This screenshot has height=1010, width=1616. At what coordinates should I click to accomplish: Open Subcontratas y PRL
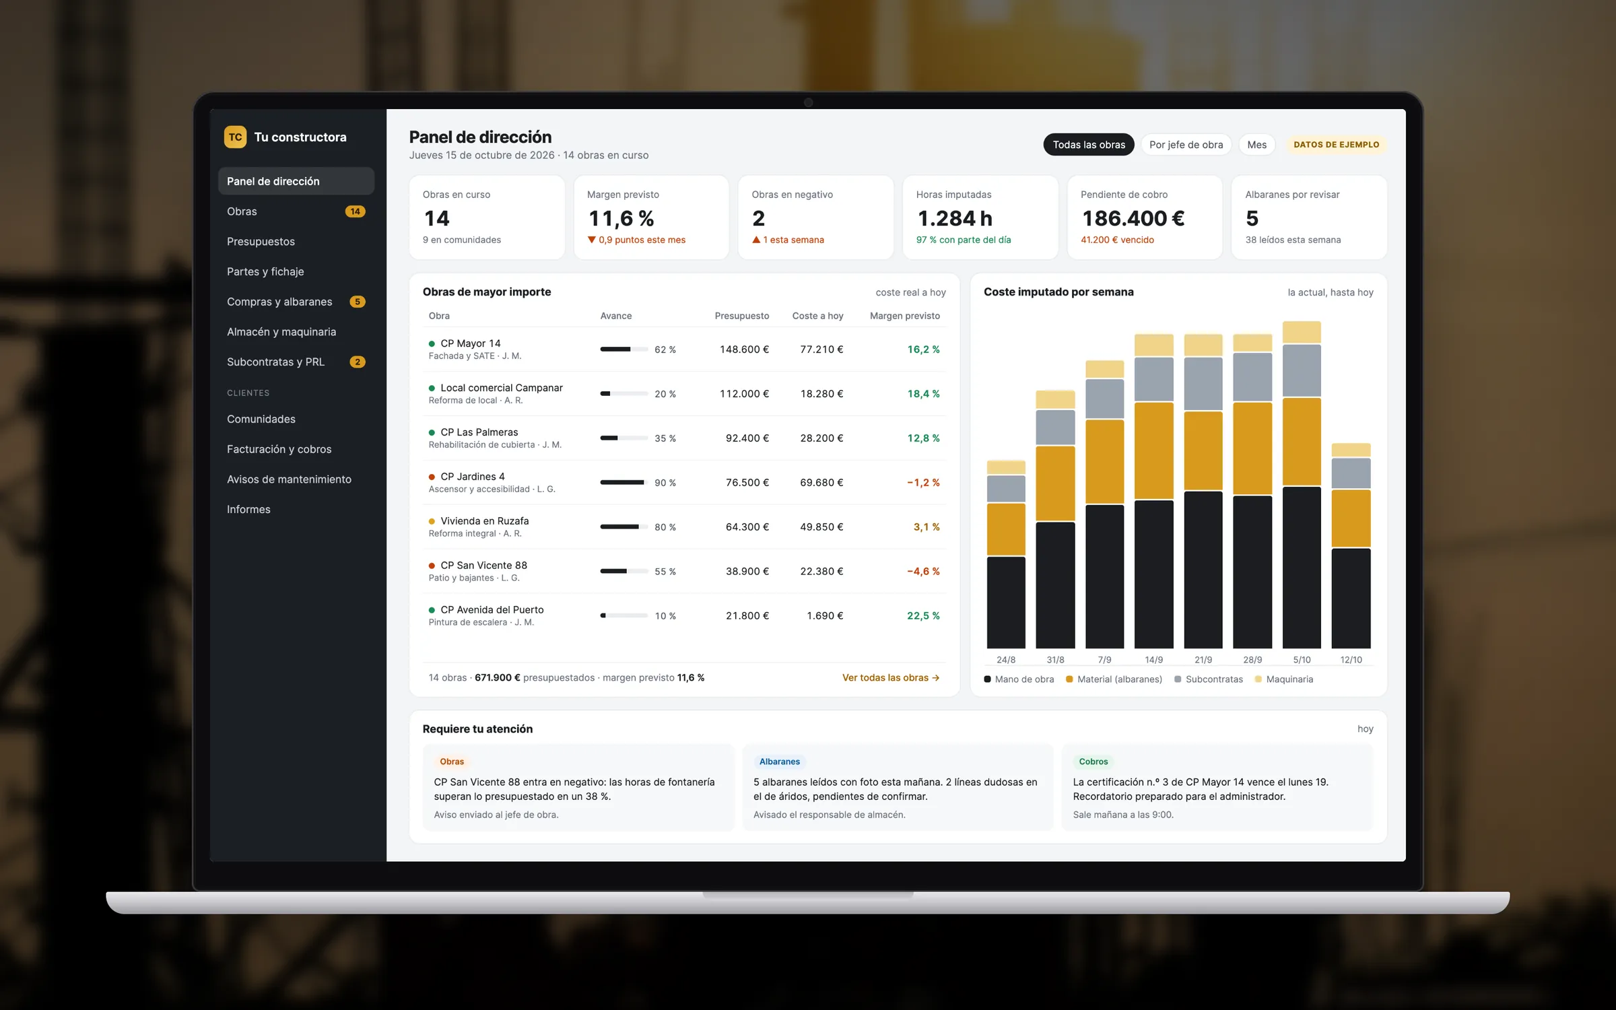[296, 362]
